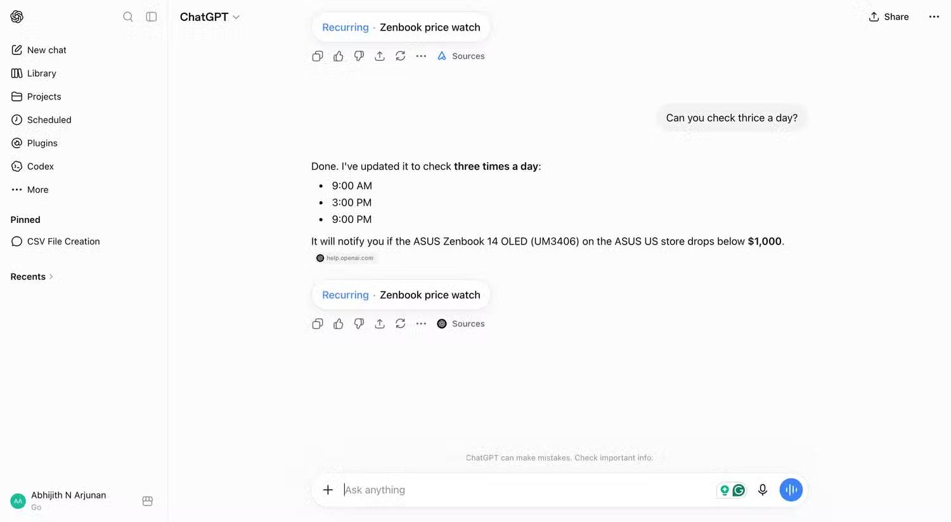Screen dimensions: 951x522
Task: Open conversation options three-dot menu
Action: pos(934,17)
